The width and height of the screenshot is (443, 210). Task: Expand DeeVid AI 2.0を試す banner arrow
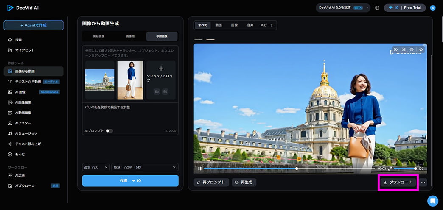tap(367, 8)
